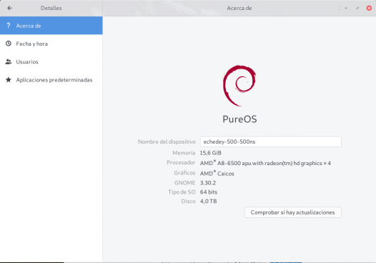Click the PureOS title text
The width and height of the screenshot is (376, 263).
point(239,119)
